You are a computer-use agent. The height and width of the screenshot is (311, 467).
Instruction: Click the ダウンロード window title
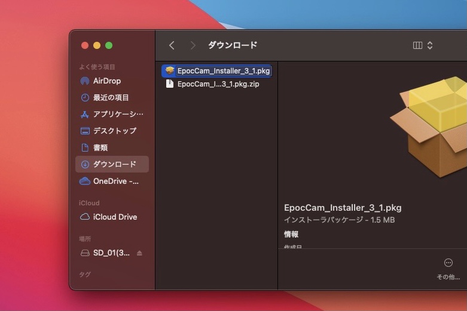[x=233, y=45]
